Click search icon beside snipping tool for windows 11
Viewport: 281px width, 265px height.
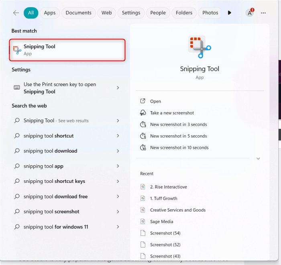[x=17, y=227]
